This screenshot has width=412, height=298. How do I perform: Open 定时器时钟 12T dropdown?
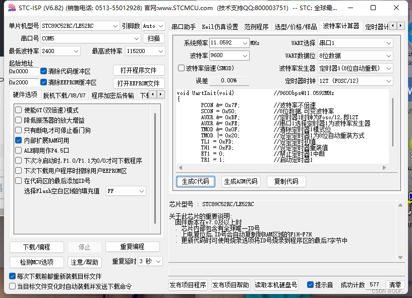click(x=355, y=81)
